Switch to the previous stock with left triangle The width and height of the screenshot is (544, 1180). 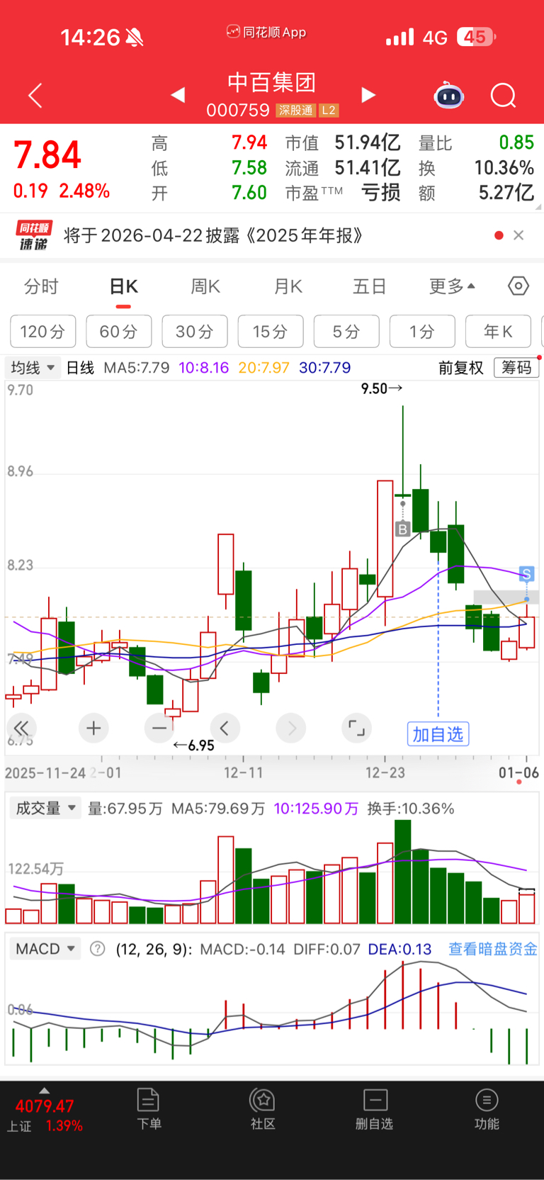pyautogui.click(x=178, y=94)
